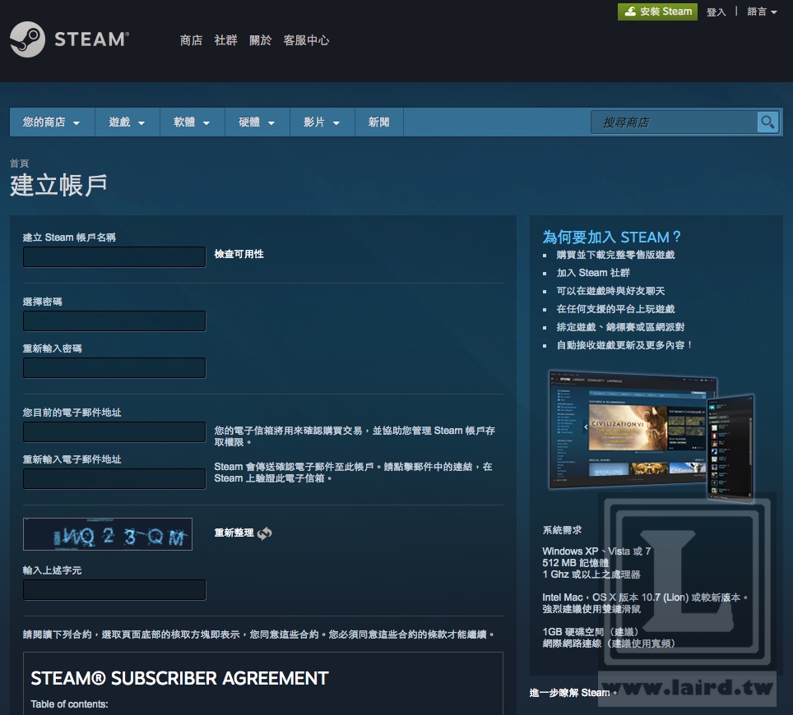The height and width of the screenshot is (715, 793).
Task: Click the Table of contents: text
Action: [69, 704]
